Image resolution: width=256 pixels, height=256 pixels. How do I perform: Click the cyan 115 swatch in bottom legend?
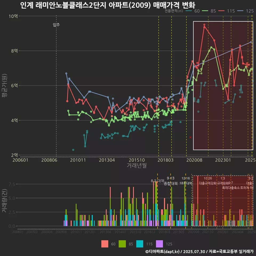(139, 244)
